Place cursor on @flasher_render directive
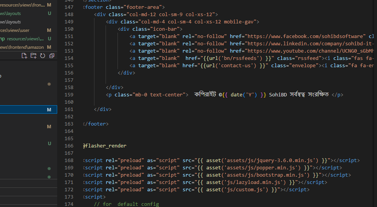Image resolution: width=377 pixels, height=207 pixels. [x=104, y=146]
